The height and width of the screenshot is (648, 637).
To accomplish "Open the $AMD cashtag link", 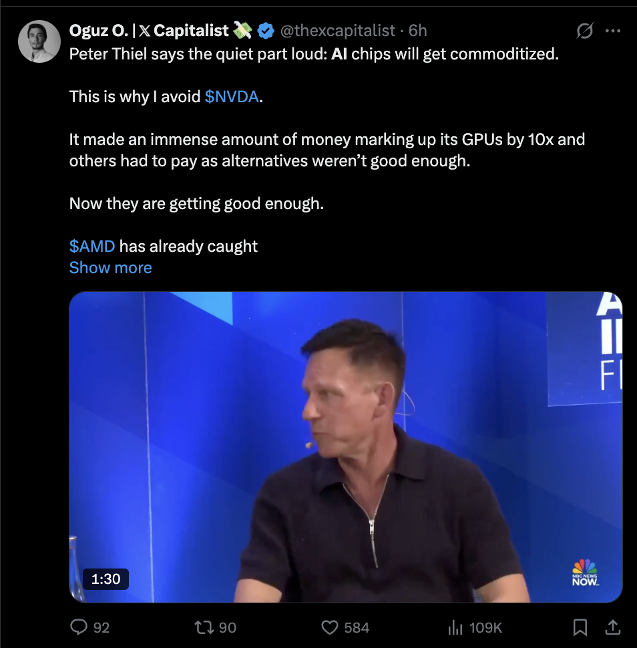I will click(x=92, y=247).
